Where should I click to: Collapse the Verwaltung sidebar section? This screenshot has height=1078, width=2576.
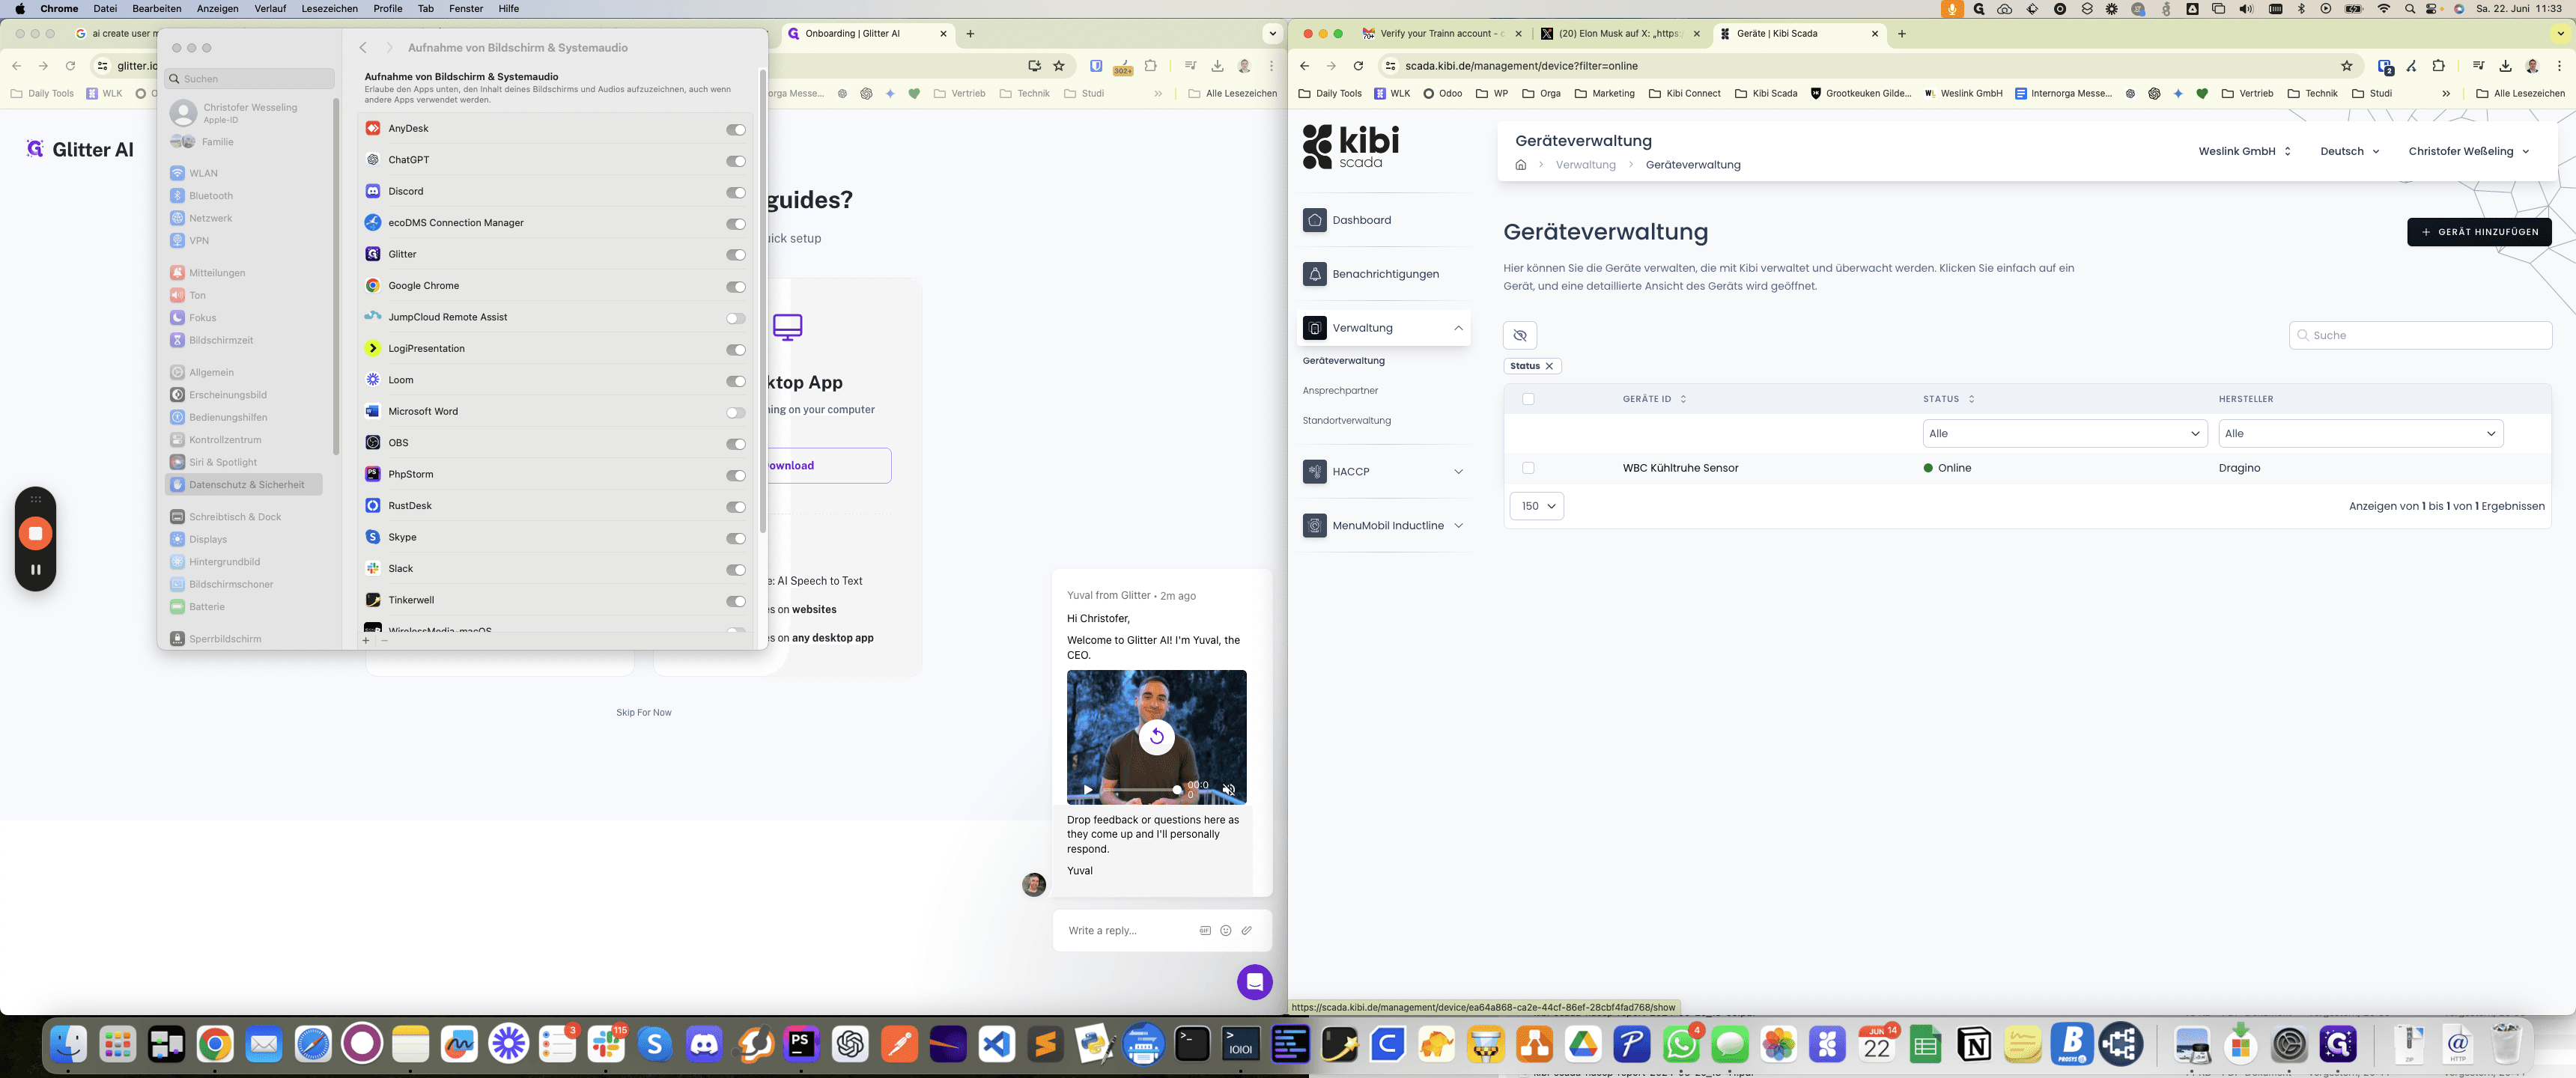point(1458,328)
